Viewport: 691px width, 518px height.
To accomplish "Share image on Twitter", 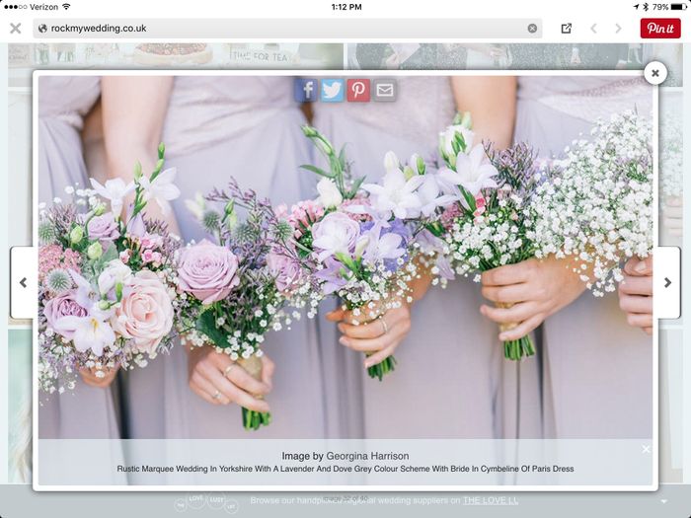I will (x=332, y=91).
